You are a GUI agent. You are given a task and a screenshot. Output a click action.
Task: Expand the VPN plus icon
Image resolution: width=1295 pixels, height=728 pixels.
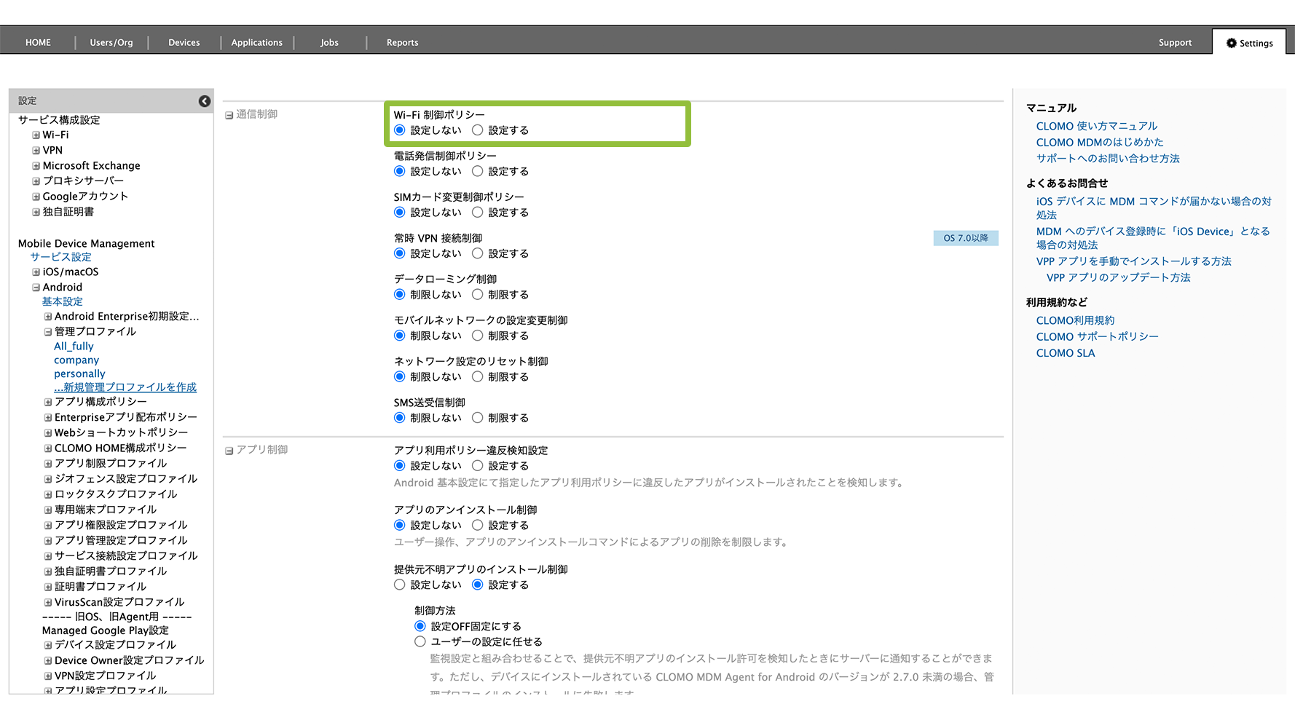pyautogui.click(x=36, y=151)
